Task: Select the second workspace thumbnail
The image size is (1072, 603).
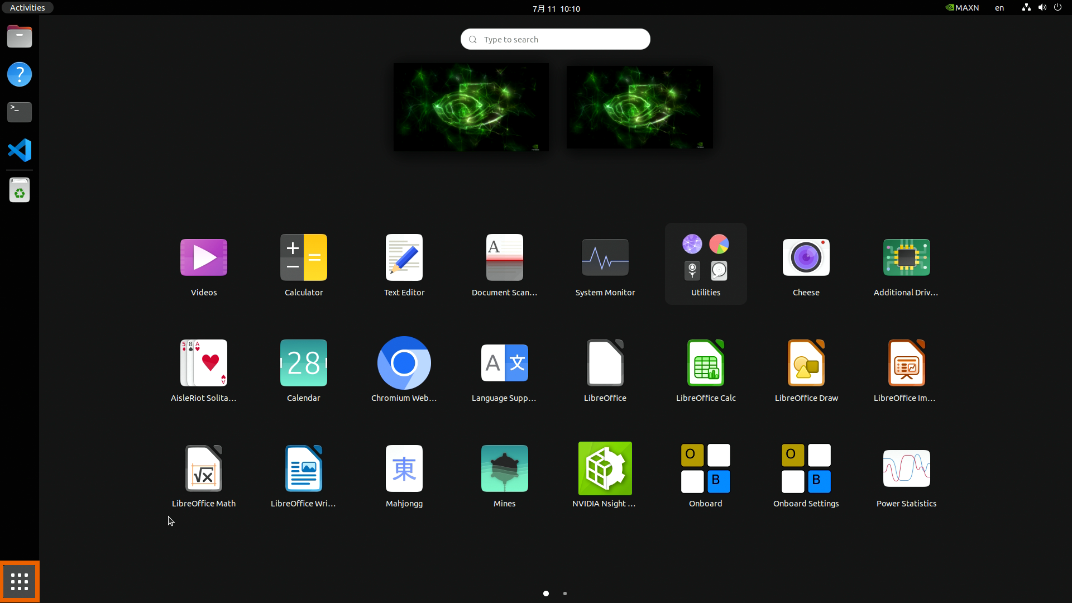Action: coord(639,107)
